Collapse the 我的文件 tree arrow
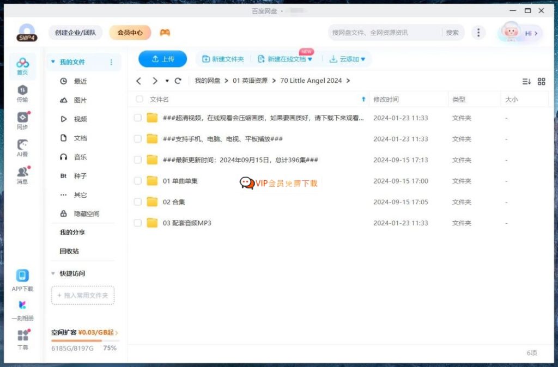This screenshot has height=367, width=558. pos(53,62)
